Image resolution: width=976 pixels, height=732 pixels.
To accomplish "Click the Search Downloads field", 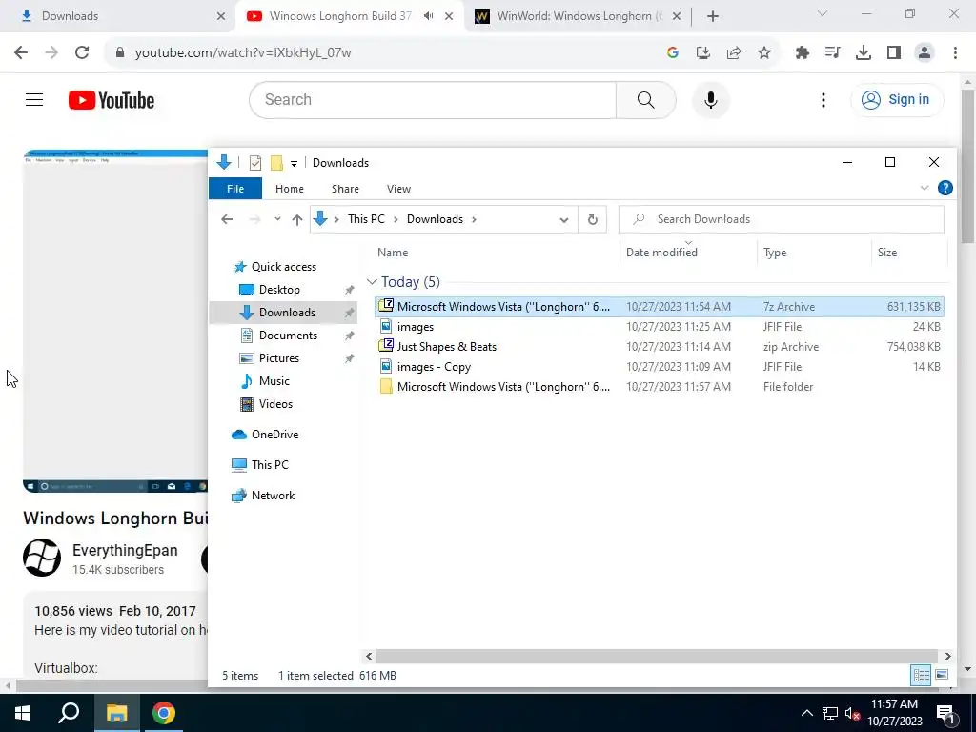I will point(782,219).
